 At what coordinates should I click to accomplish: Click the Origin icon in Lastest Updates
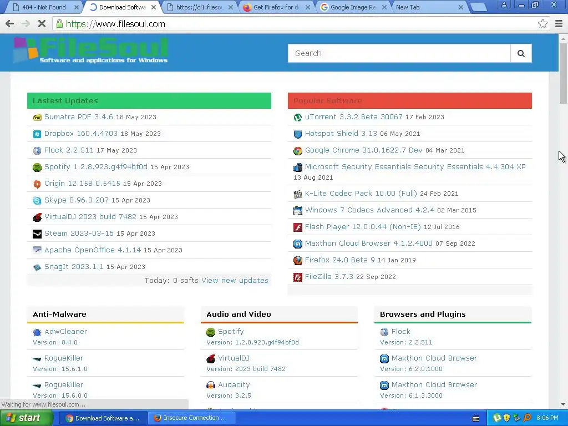tap(37, 184)
